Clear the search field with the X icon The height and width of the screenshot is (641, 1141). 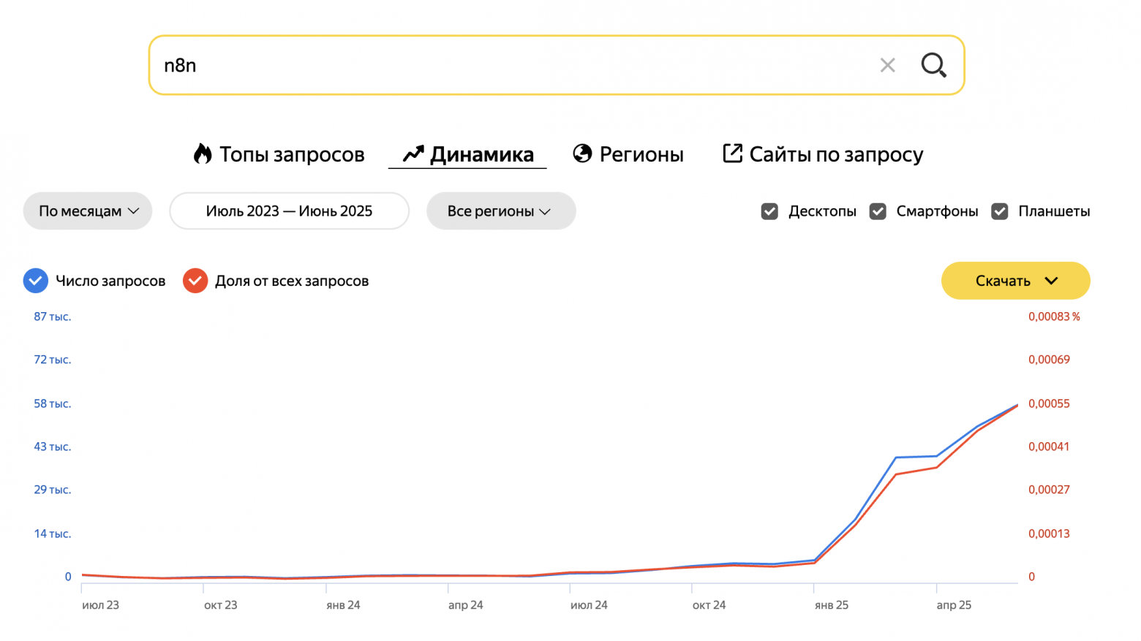point(888,65)
